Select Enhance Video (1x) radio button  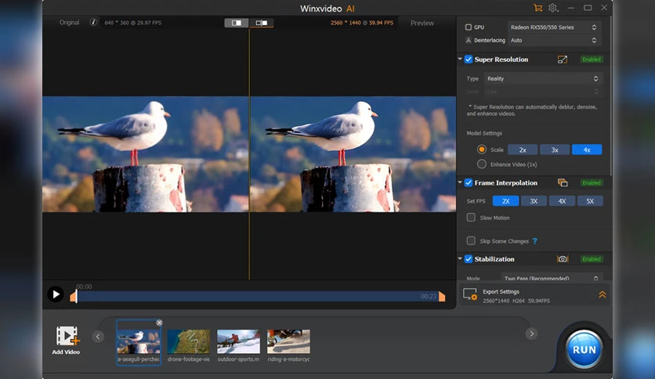(x=482, y=164)
